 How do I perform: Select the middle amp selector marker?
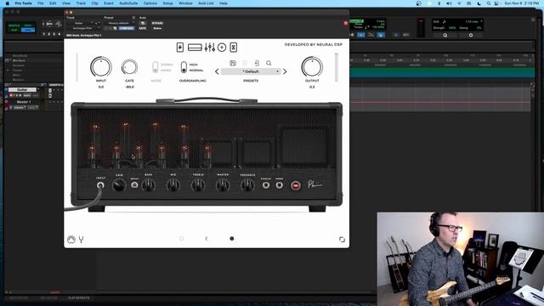[207, 239]
